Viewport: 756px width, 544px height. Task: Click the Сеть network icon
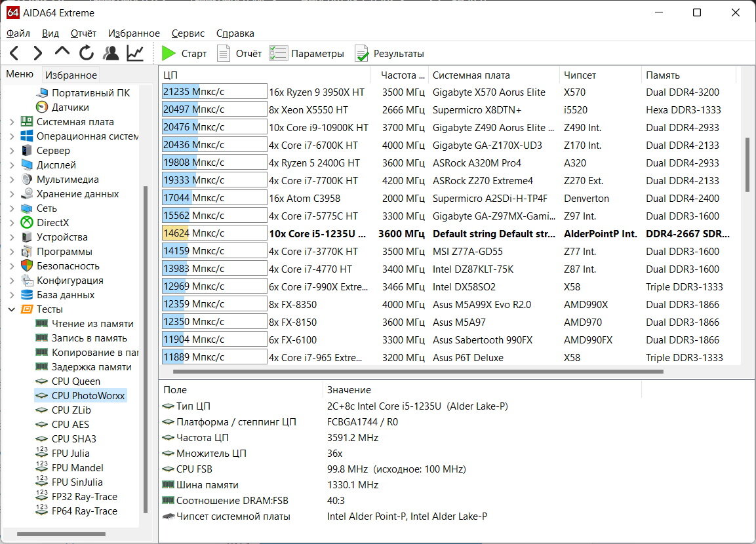pos(27,208)
